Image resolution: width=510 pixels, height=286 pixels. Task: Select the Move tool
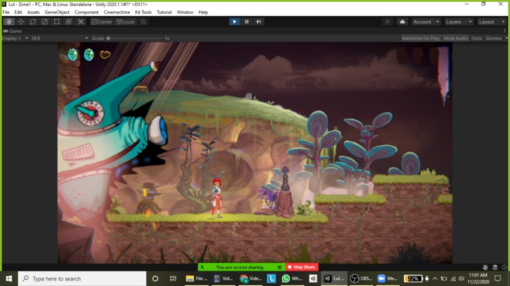(21, 21)
